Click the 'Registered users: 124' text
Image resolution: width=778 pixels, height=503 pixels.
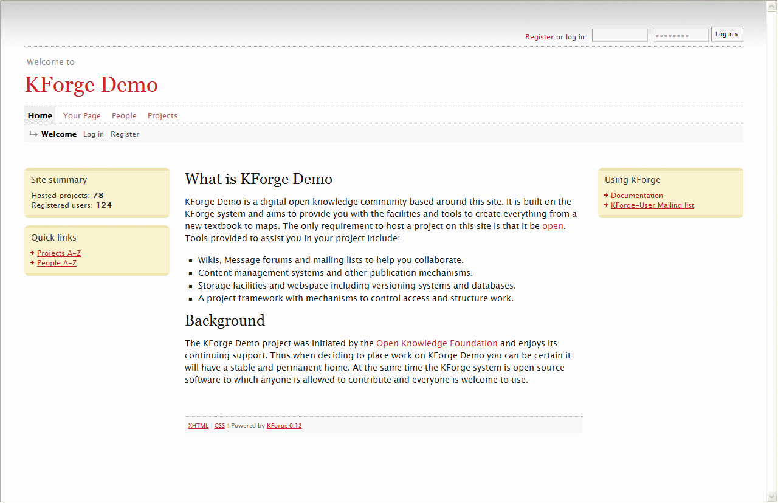pyautogui.click(x=72, y=205)
